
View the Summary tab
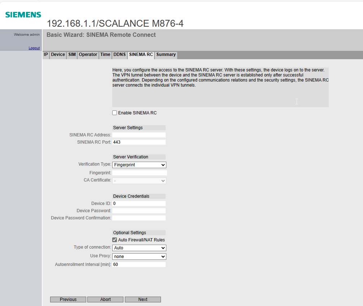[166, 55]
